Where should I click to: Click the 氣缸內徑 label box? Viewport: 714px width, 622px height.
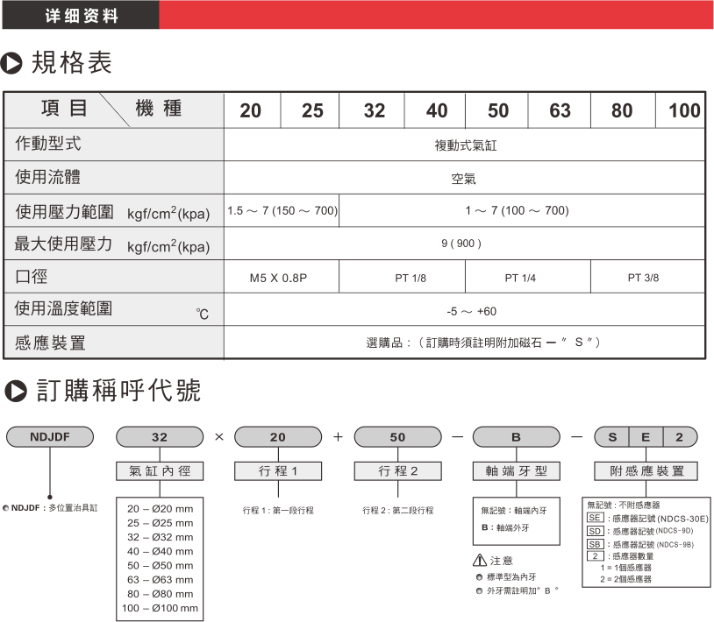tap(160, 471)
